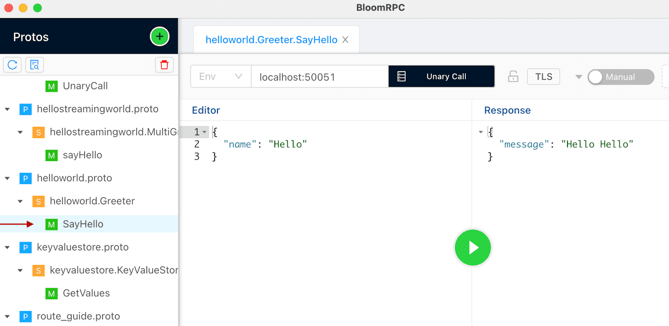Viewport: 669px width, 326px height.
Task: Select the UnaryCall method
Action: pos(85,86)
